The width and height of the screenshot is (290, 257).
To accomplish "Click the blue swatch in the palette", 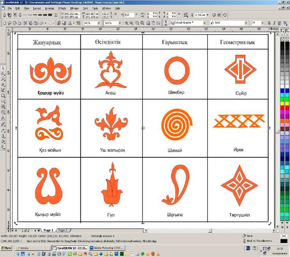I will 282,91.
